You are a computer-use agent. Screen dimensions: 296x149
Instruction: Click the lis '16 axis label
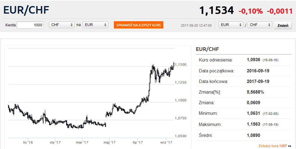pos(28,142)
